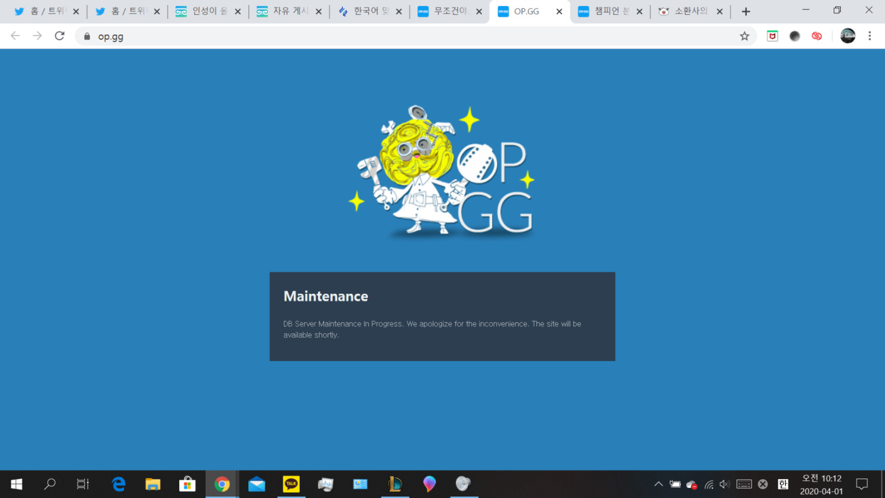Open the volume control in the tray
The image size is (885, 498).
pyautogui.click(x=725, y=484)
